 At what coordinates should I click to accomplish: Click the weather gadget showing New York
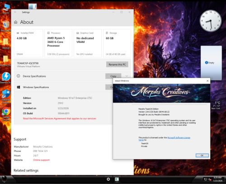pyautogui.click(x=216, y=105)
